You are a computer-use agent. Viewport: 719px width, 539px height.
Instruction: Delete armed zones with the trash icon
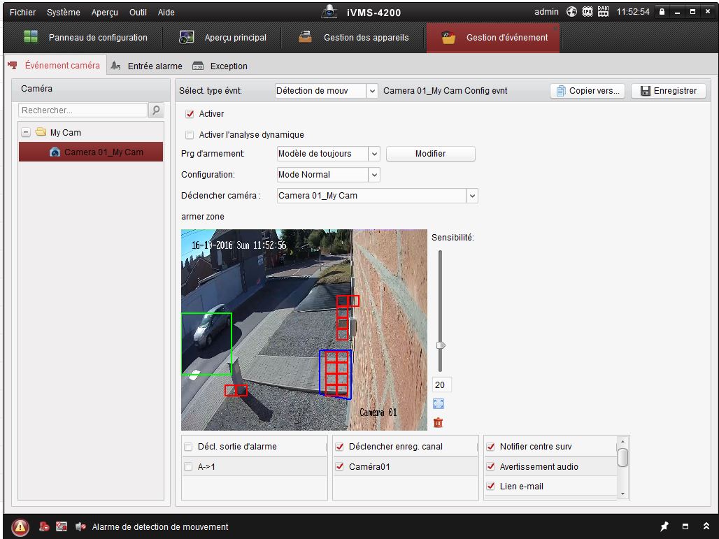[439, 422]
